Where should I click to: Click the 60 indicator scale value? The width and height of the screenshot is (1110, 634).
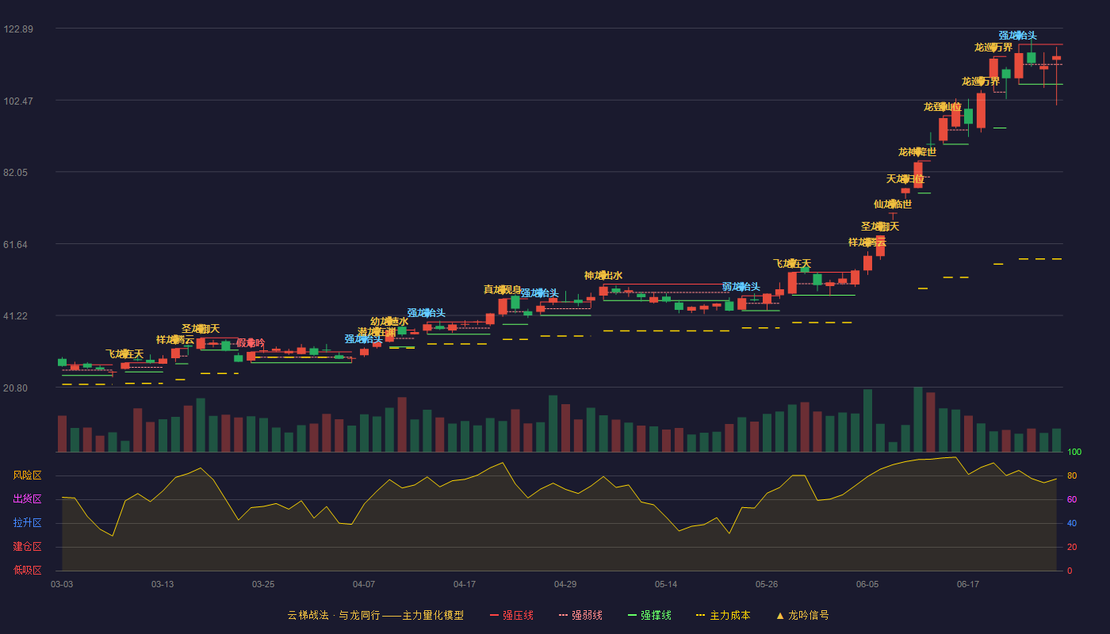pos(1072,499)
